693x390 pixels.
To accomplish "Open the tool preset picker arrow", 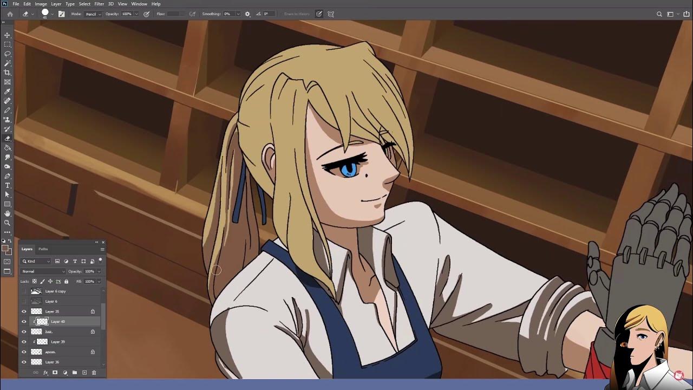I will (x=32, y=14).
